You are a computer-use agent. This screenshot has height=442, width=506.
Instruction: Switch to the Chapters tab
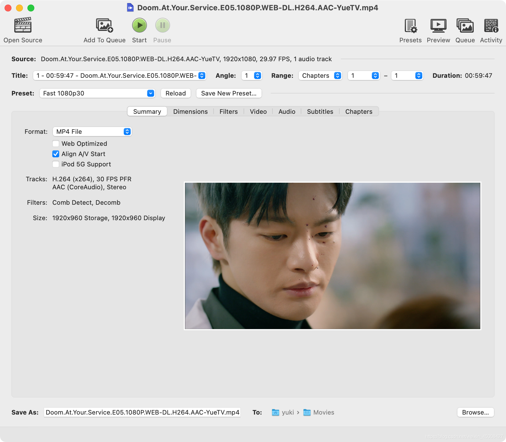tap(359, 112)
